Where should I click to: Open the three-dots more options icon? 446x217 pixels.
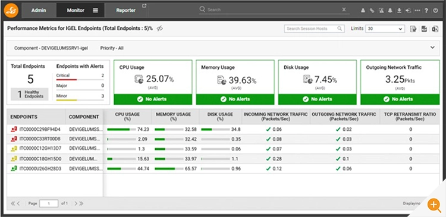click(x=417, y=11)
